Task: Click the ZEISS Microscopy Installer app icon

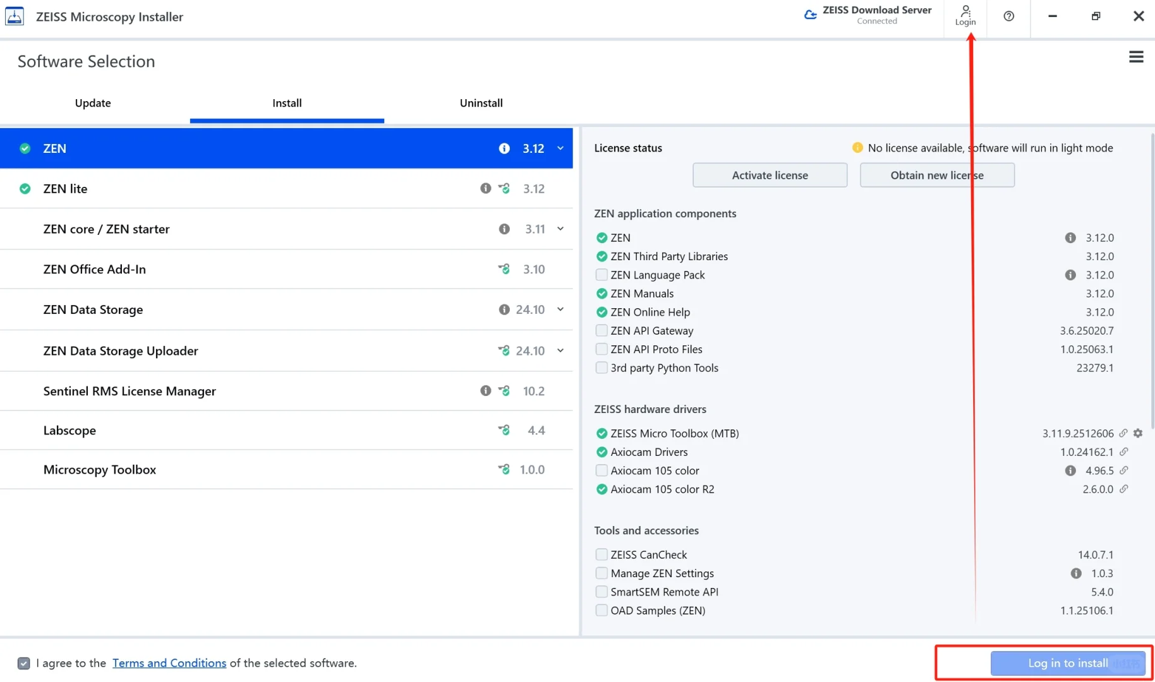Action: pos(15,16)
